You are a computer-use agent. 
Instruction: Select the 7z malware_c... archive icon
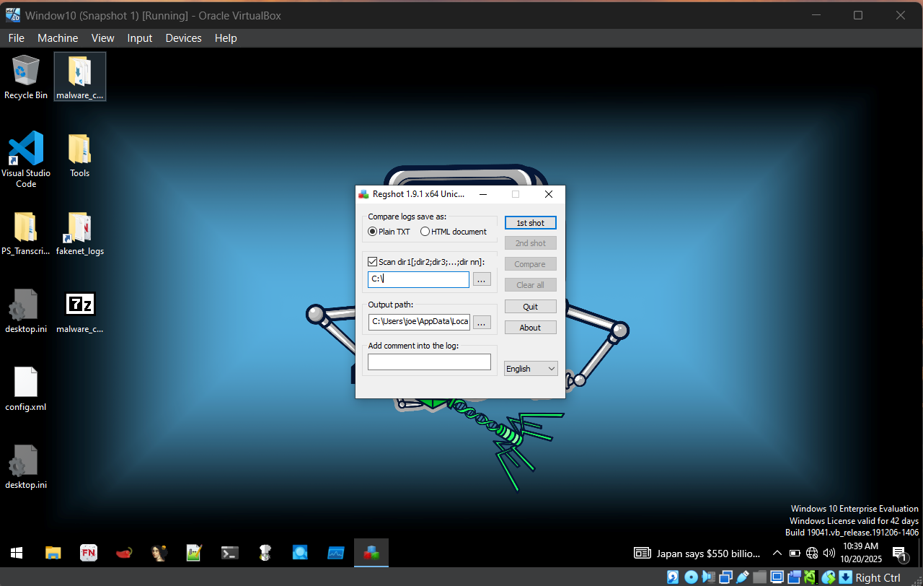coord(80,311)
